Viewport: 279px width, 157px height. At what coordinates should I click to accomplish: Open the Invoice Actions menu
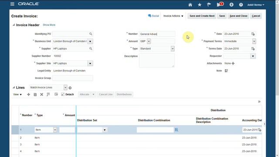point(173,16)
